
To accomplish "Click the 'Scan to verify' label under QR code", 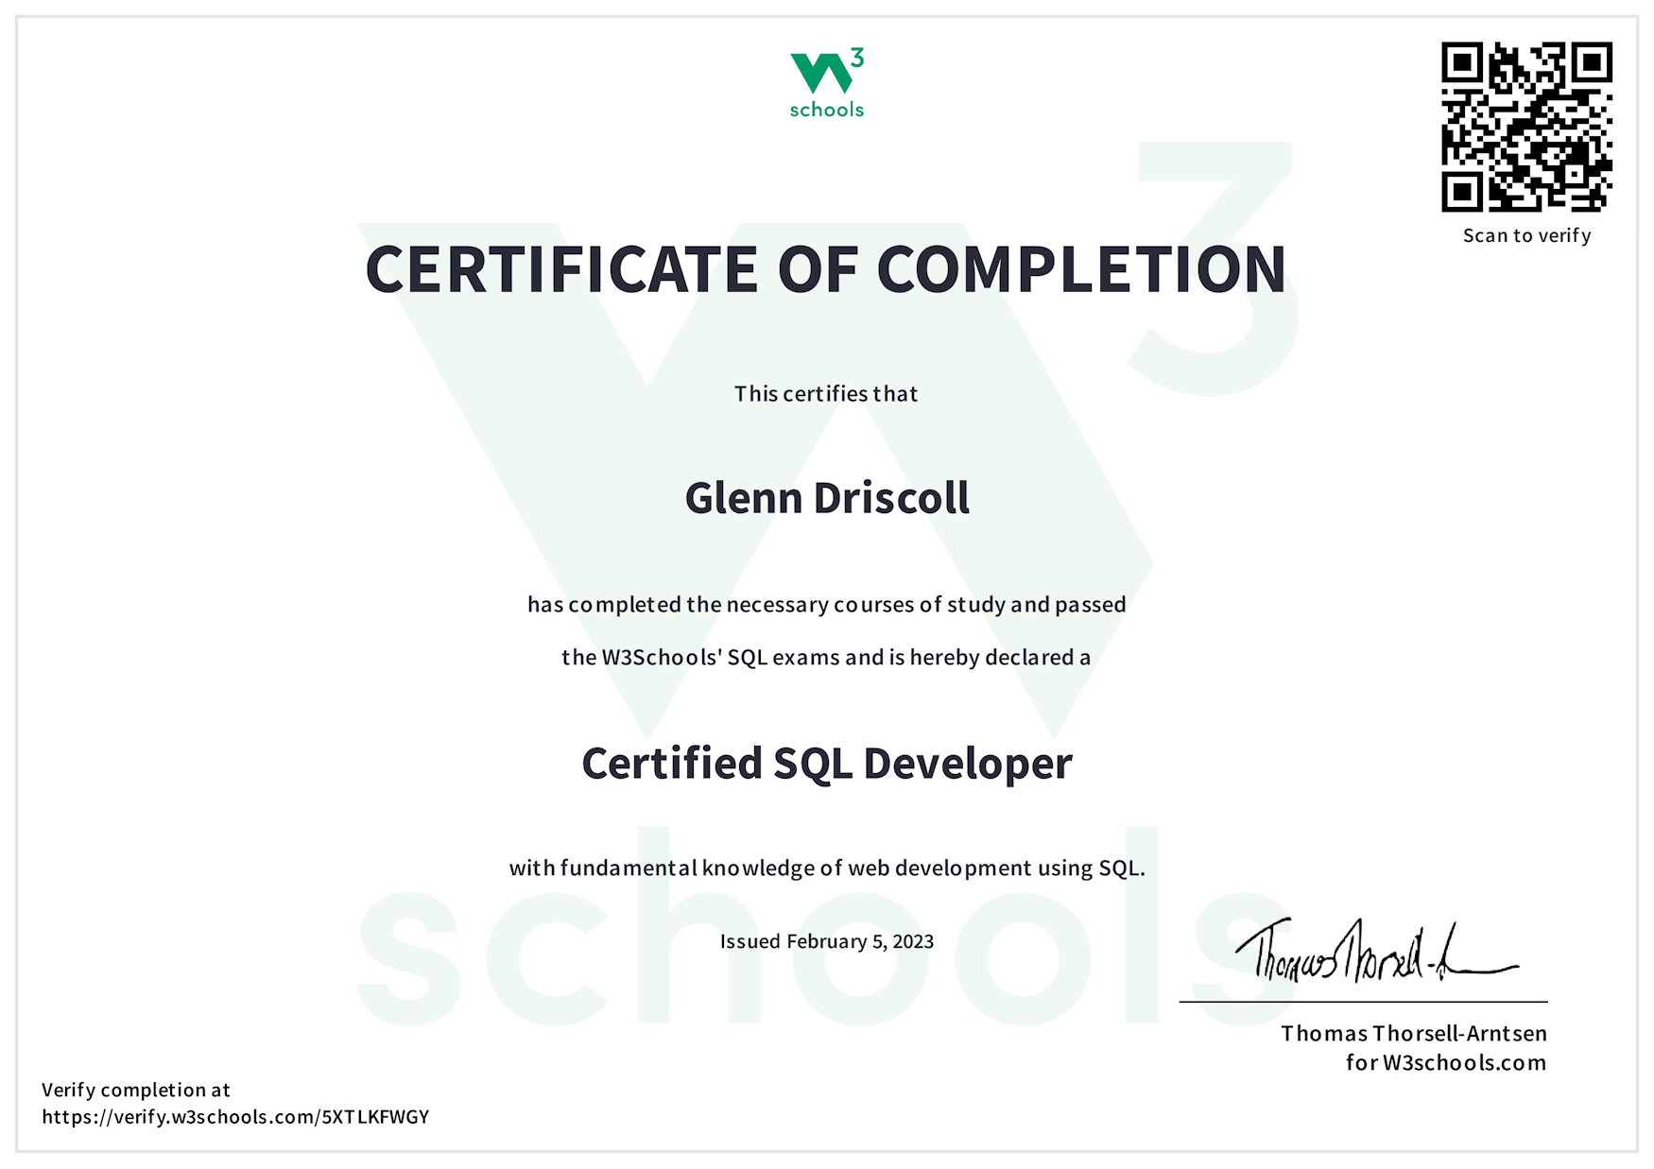I will (1526, 235).
